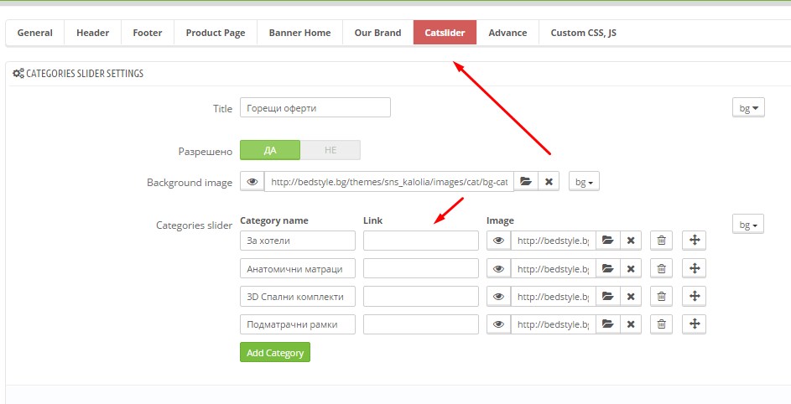This screenshot has height=404, width=791.
Task: Browse image folder for За хотели
Action: coord(608,241)
